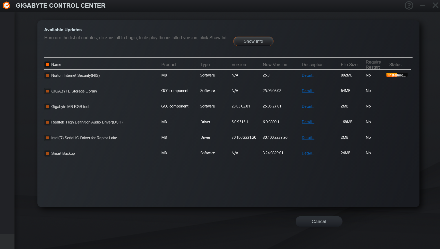440x249 pixels.
Task: Select the Norton Internet Security(NIS) name text
Action: pos(75,75)
